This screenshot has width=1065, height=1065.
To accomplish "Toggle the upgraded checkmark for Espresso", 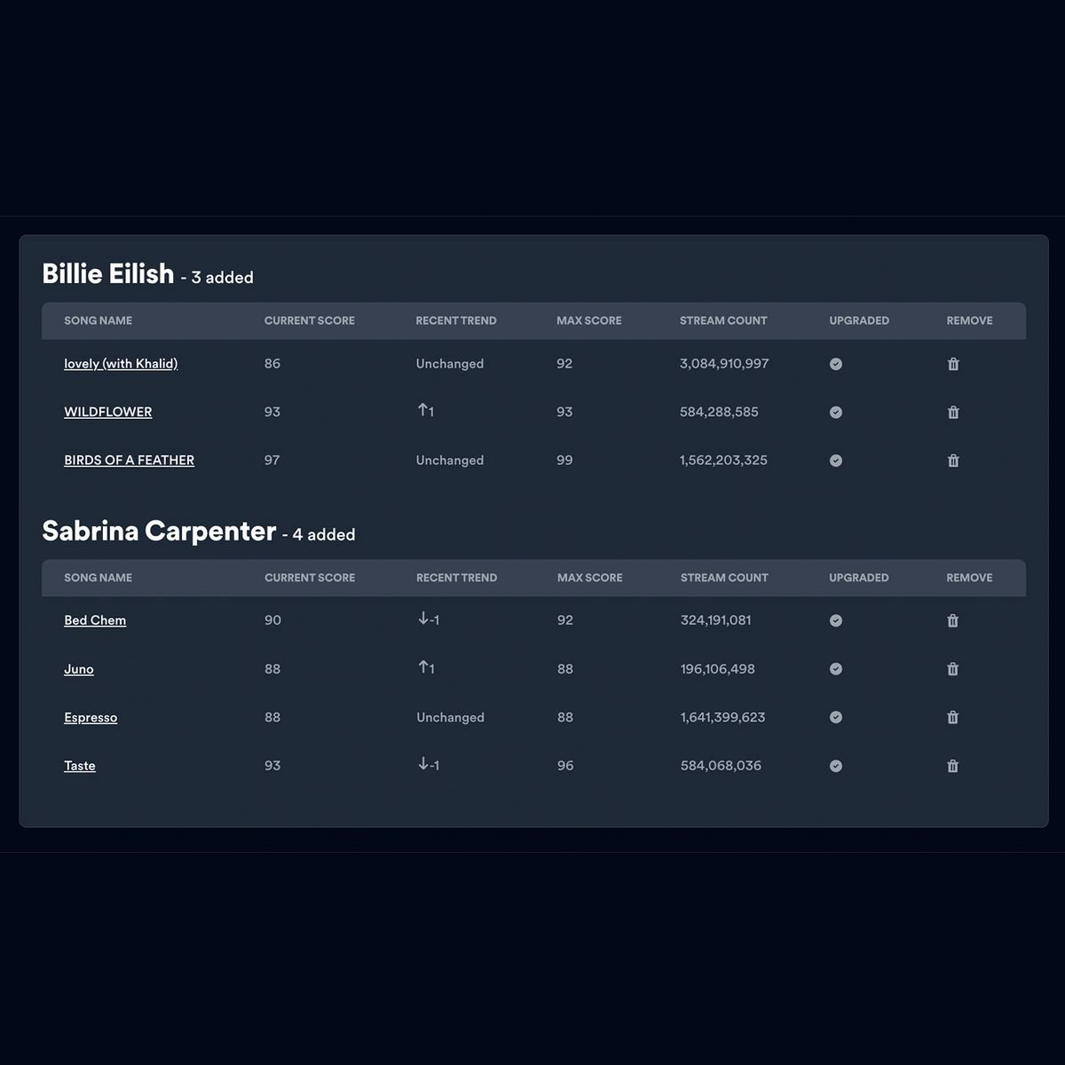I will coord(835,717).
